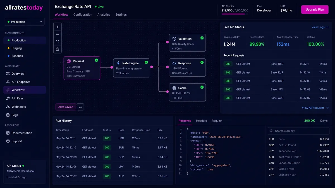Click the 99.98% Success Rate value
Screen dimensions: 335x188
(257, 44)
